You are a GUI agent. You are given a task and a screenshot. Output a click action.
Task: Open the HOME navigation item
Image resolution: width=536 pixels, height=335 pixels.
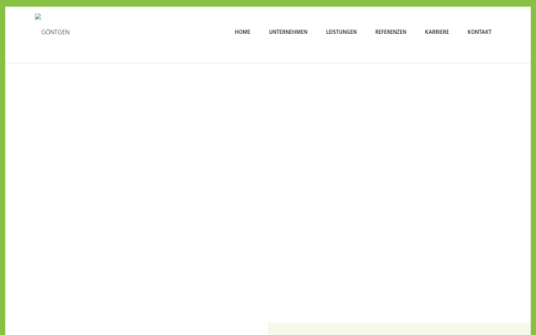coord(242,32)
